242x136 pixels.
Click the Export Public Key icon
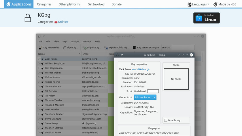[106, 48]
